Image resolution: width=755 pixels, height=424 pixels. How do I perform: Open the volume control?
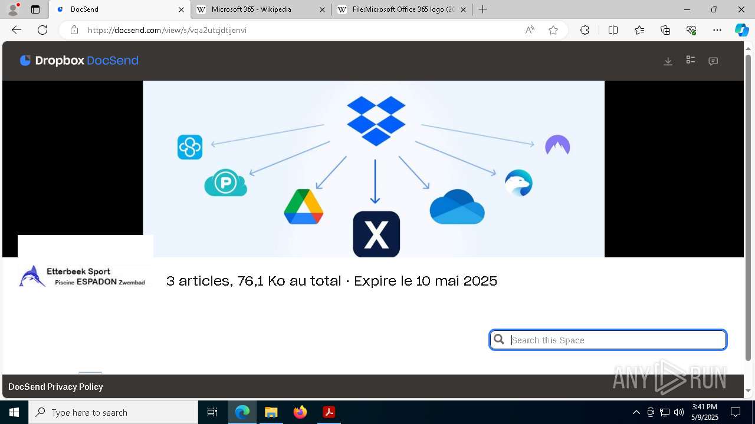point(679,412)
